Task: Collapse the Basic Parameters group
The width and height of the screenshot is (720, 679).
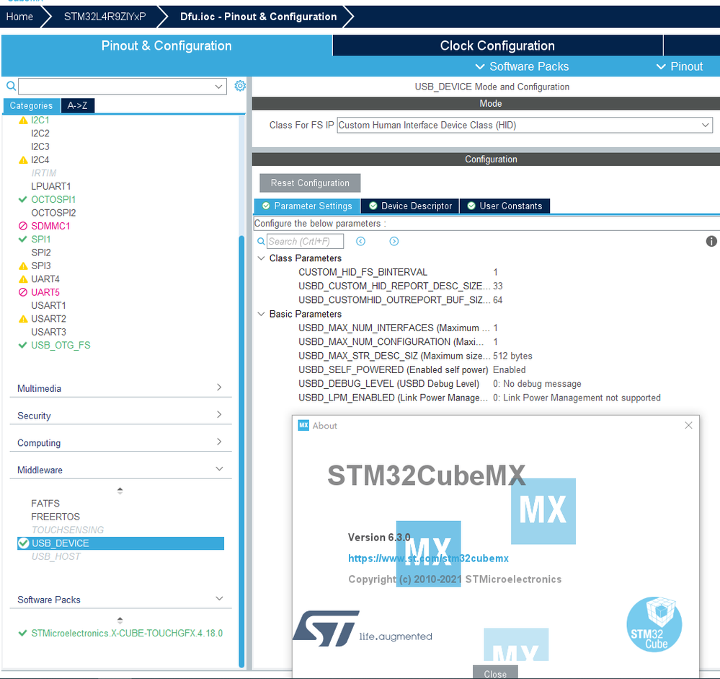Action: click(262, 314)
